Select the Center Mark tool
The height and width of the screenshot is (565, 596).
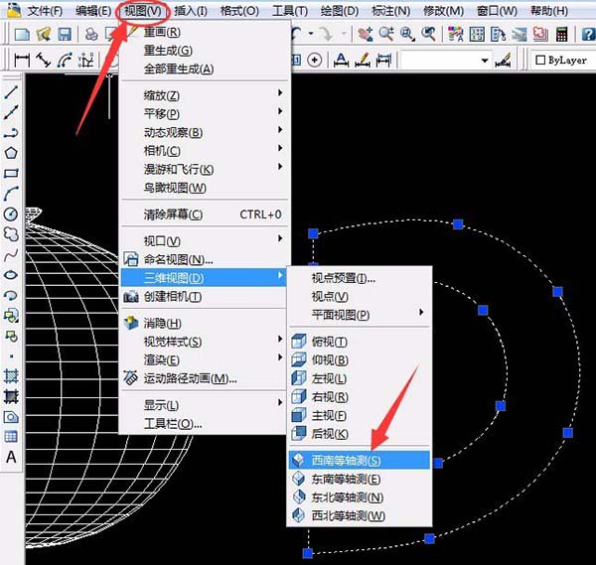pos(314,60)
